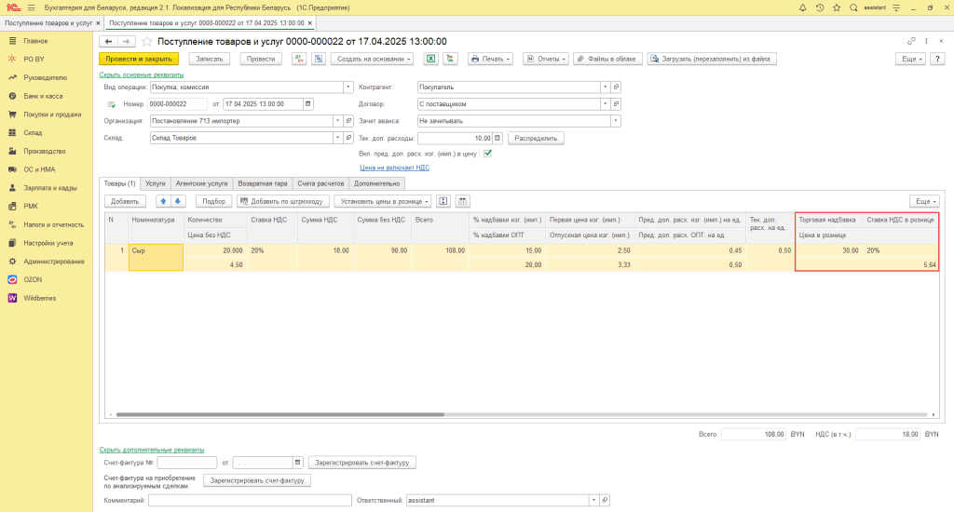Click Провести и закрыть button
This screenshot has height=512, width=954.
pos(139,59)
